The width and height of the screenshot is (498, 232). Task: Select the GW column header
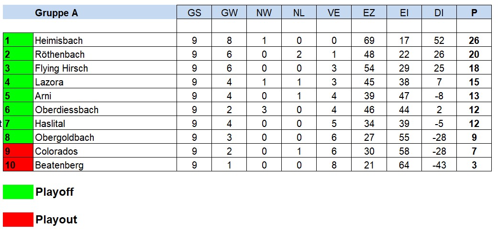click(x=229, y=13)
